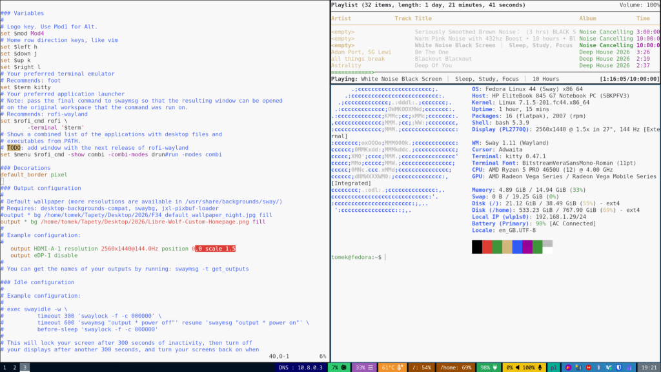Click the terminal prompt tomek@fedora:~$
Screen dimensions: 661x372
click(x=356, y=257)
